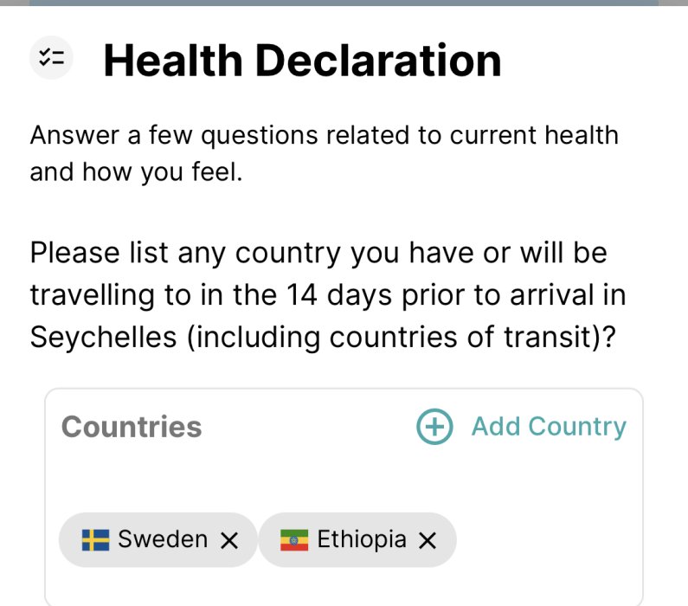Screen dimensions: 688x606
Task: Click the plus circle icon
Action: 434,427
